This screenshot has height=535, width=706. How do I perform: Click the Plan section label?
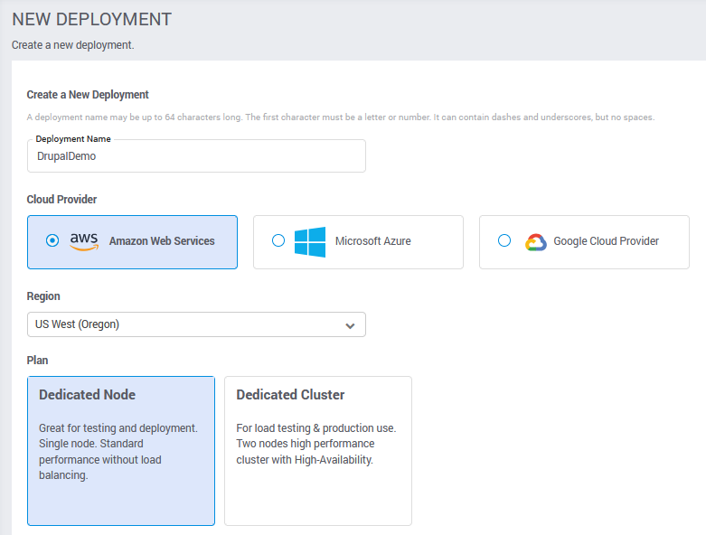click(x=37, y=361)
